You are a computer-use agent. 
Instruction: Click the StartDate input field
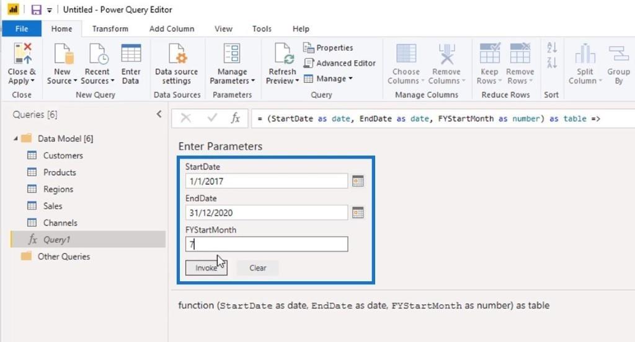coord(267,181)
